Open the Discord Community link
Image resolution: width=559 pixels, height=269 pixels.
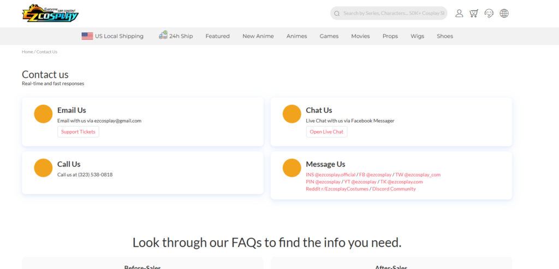(x=394, y=189)
